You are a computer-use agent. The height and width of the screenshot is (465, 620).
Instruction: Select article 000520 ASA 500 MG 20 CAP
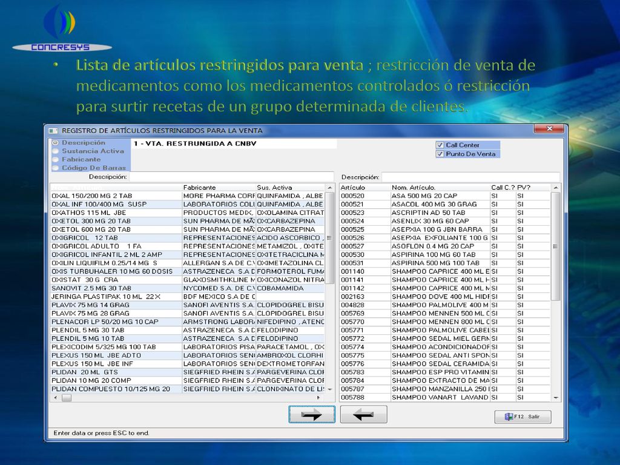point(445,196)
